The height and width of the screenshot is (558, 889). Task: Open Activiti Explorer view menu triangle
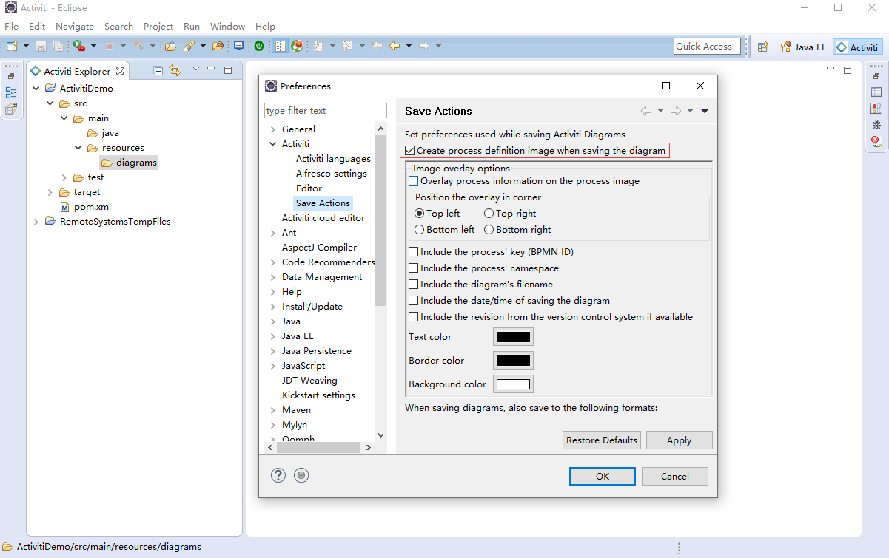click(x=195, y=69)
